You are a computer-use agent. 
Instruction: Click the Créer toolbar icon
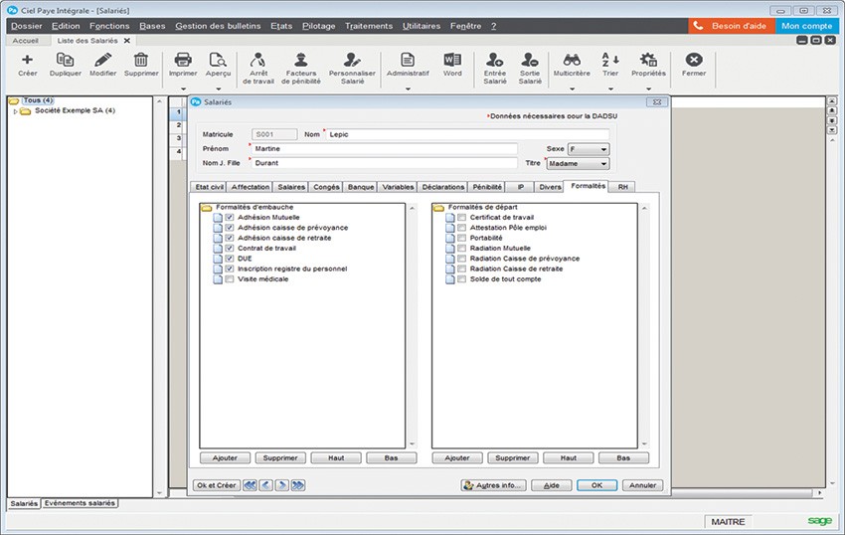pyautogui.click(x=27, y=60)
